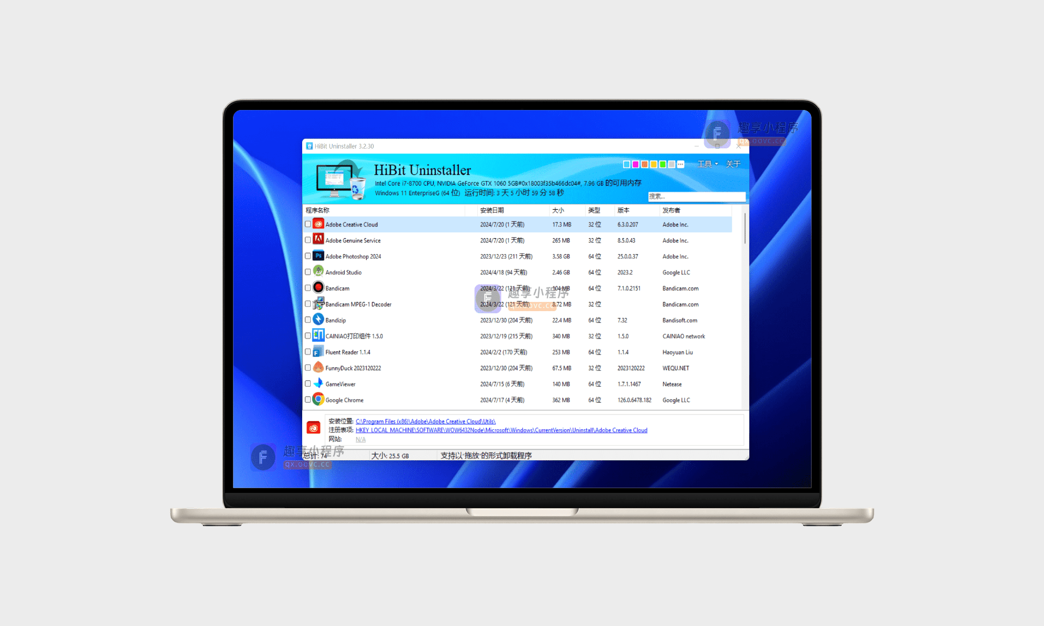The width and height of the screenshot is (1044, 626).
Task: Click the Adobe Genuine Service icon
Action: click(318, 240)
